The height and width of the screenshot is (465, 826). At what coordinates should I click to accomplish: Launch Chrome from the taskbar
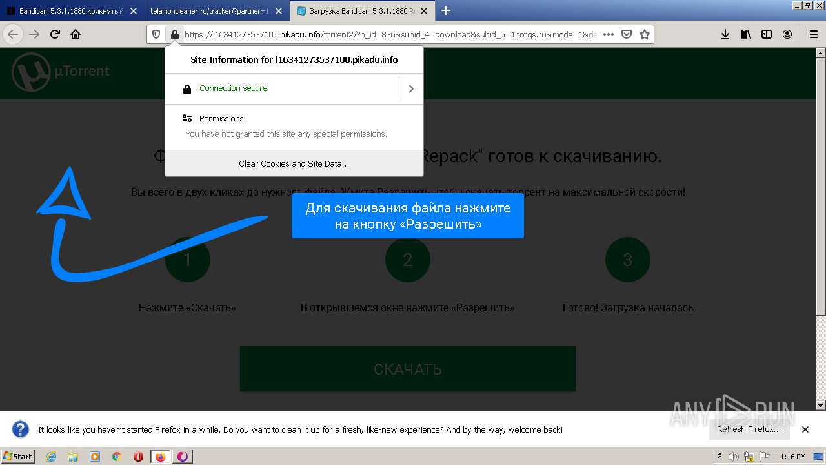click(x=116, y=457)
